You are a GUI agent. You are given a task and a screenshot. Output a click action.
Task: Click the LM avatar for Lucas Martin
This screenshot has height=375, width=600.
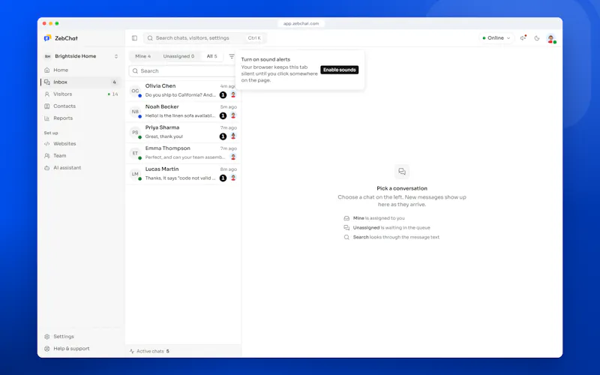135,174
